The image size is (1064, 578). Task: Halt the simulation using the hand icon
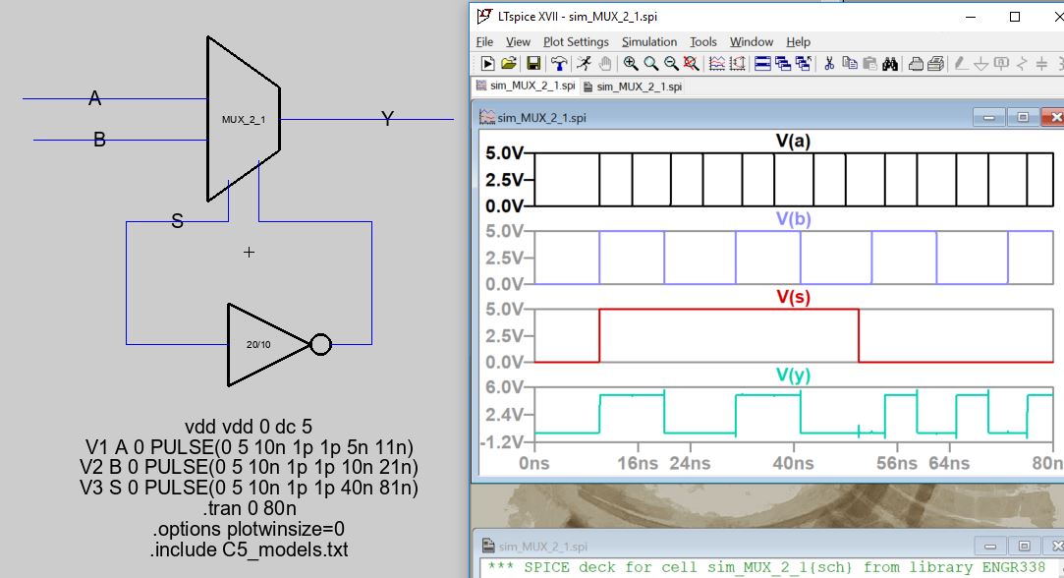(x=605, y=64)
